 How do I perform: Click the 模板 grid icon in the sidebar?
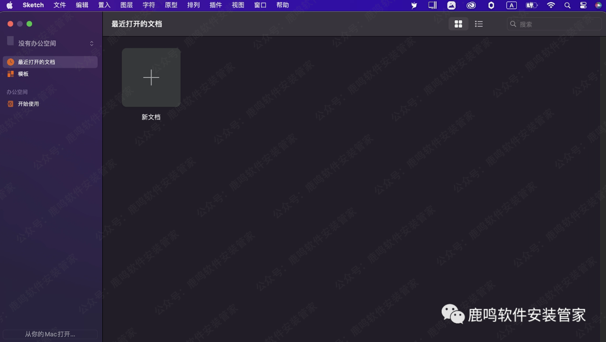point(10,74)
